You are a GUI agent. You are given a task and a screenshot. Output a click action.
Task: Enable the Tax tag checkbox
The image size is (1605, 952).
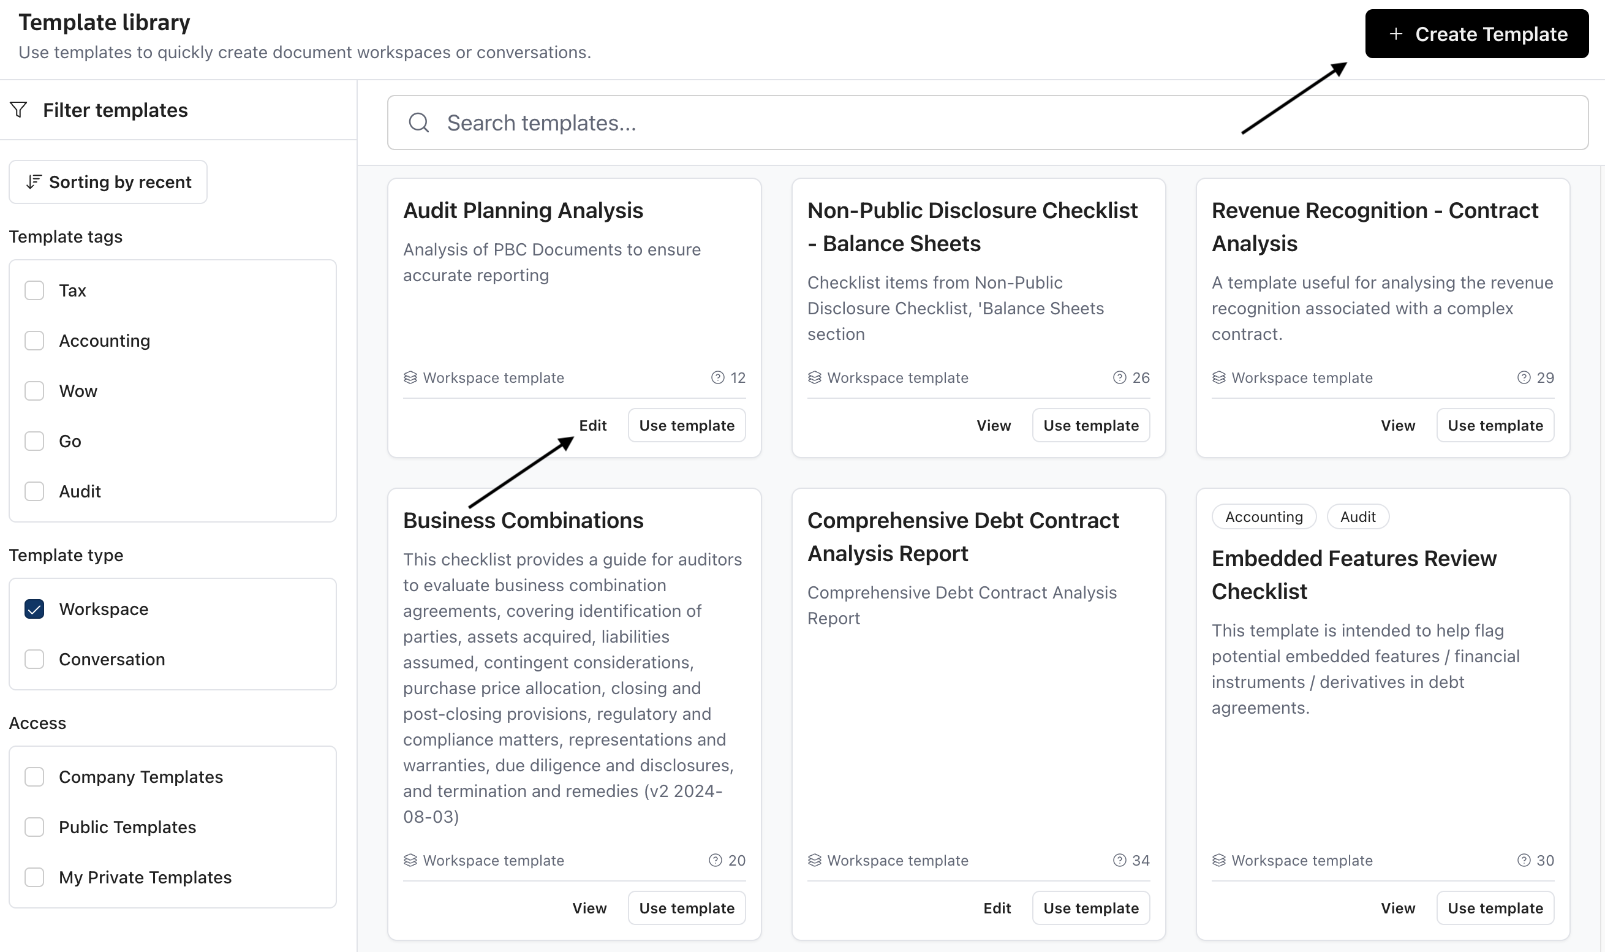34,290
